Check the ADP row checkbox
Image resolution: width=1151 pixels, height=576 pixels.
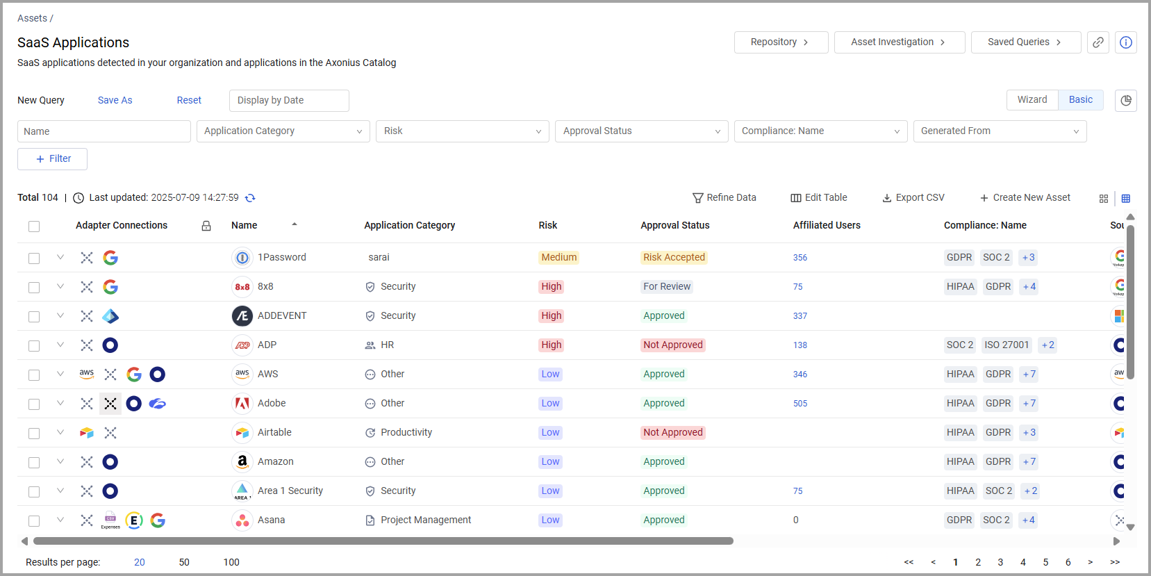[x=34, y=346]
